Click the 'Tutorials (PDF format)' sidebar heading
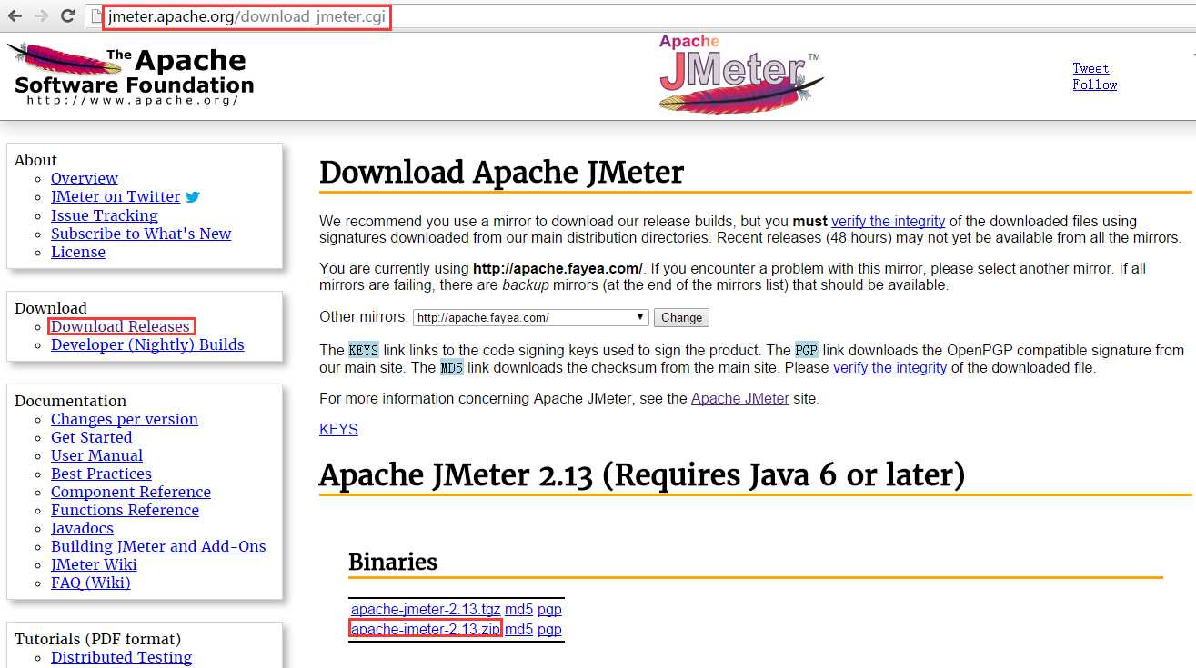1196x668 pixels. [x=98, y=639]
